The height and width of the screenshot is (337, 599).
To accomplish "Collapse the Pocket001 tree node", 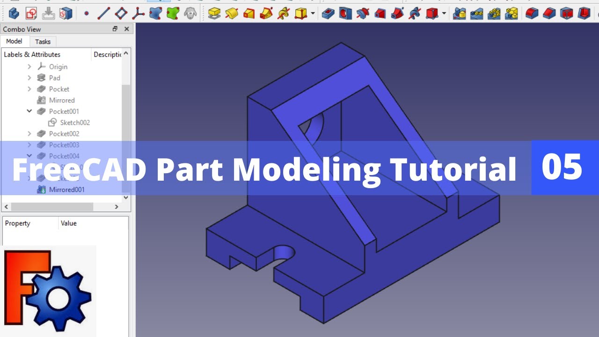I will click(x=29, y=111).
